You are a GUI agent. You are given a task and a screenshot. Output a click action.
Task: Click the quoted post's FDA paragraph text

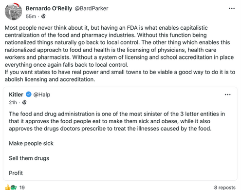pos(117,121)
